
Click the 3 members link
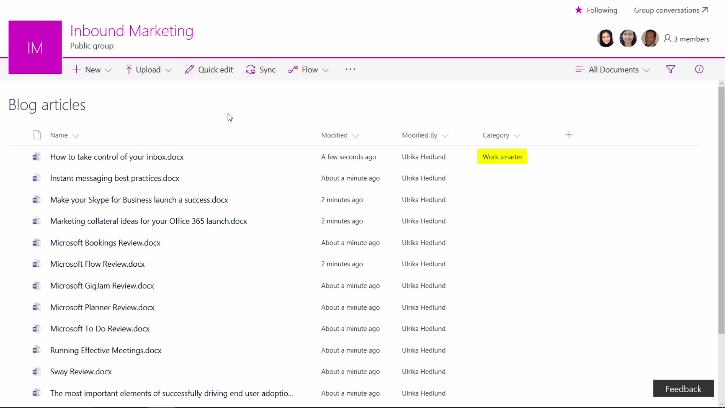[687, 39]
